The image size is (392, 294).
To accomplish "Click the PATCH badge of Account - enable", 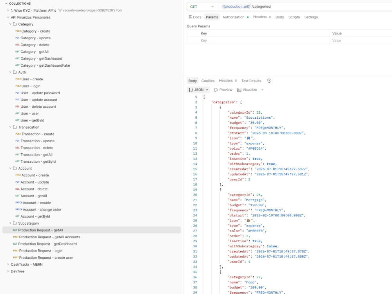I will (x=19, y=203).
